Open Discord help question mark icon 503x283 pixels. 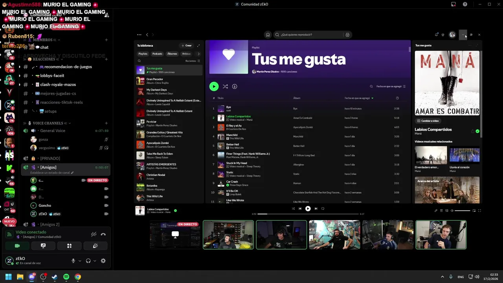465,4
